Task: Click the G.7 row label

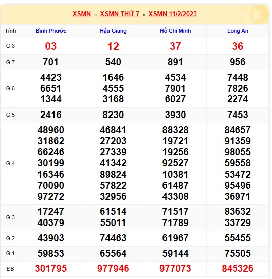Action: (10, 62)
